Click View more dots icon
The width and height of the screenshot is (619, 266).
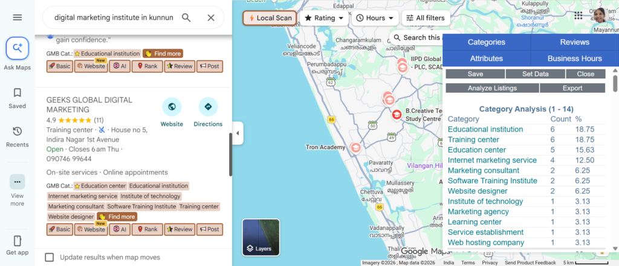pyautogui.click(x=18, y=182)
